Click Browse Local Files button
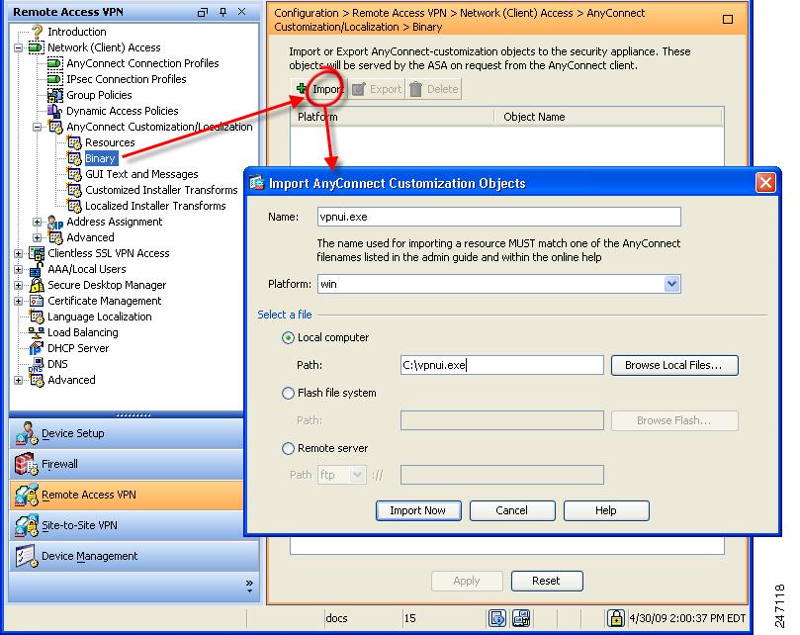This screenshot has height=635, width=800. 674,366
